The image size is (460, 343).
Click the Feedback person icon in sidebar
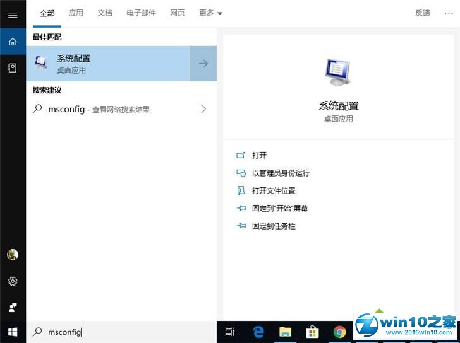point(13,307)
